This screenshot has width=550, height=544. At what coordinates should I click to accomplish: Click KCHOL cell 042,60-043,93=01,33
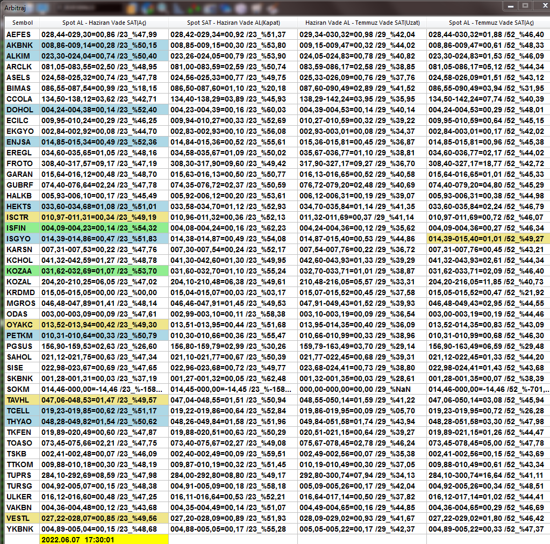(362, 260)
